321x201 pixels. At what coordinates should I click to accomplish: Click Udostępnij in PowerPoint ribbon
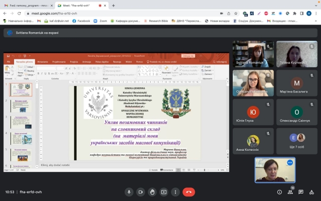(x=220, y=62)
